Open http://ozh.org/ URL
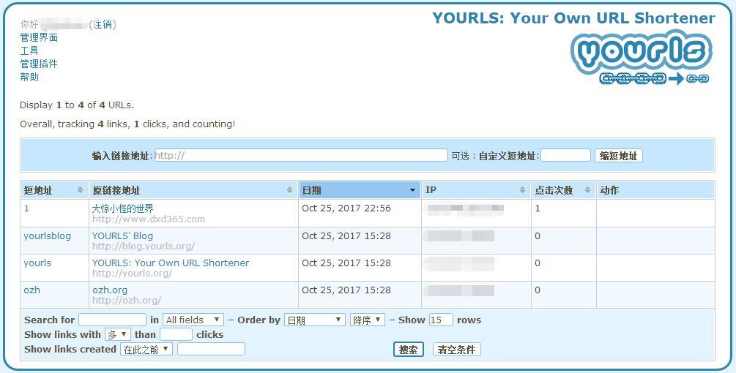736x373 pixels. pos(126,301)
